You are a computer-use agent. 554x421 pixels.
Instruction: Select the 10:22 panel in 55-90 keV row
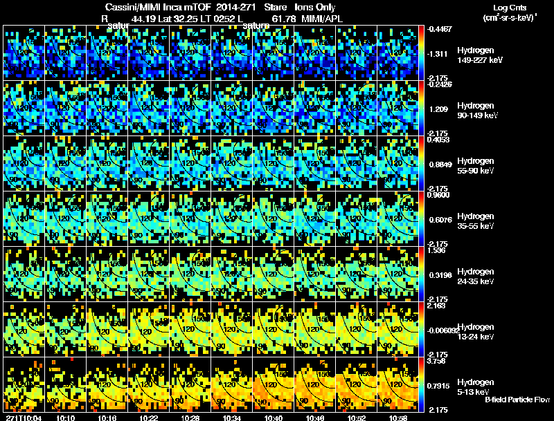[149, 164]
